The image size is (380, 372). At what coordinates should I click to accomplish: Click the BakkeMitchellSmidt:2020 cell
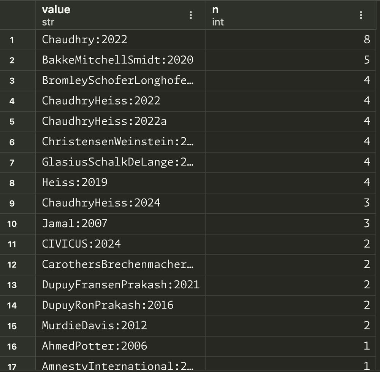tap(121, 60)
